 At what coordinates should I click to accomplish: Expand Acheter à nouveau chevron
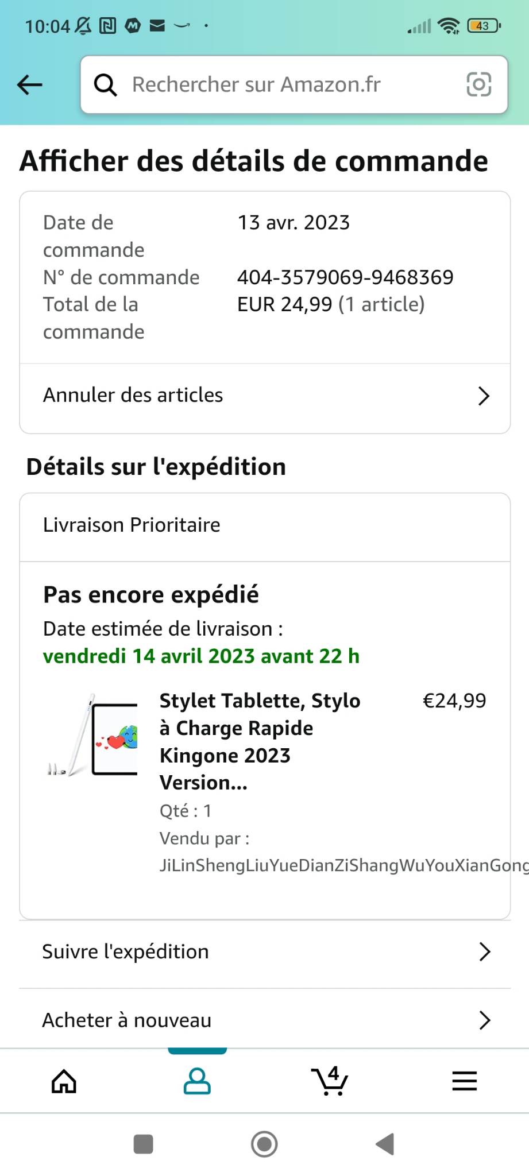pos(485,1020)
